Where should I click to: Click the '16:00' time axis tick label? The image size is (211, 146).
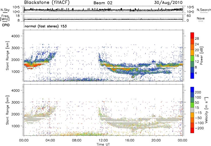click(x=130, y=140)
